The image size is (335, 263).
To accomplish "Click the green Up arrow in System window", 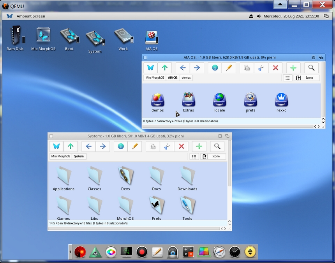I will [71, 147].
